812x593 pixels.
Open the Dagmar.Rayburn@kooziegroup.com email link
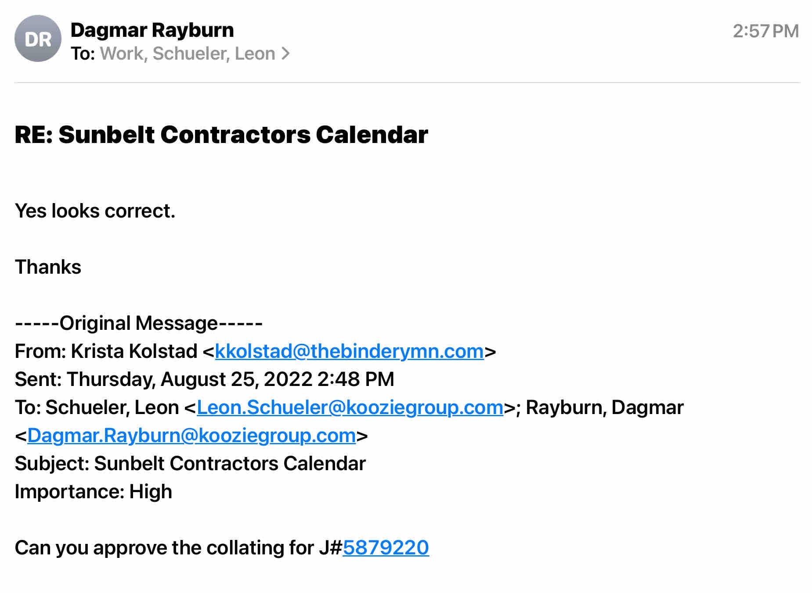(x=191, y=436)
